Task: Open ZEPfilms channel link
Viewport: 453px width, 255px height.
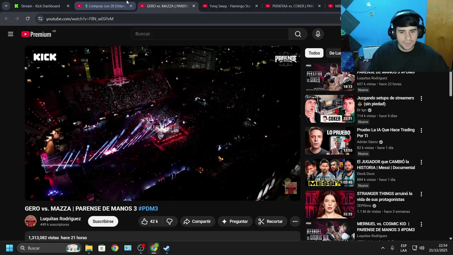Action: tap(364, 206)
